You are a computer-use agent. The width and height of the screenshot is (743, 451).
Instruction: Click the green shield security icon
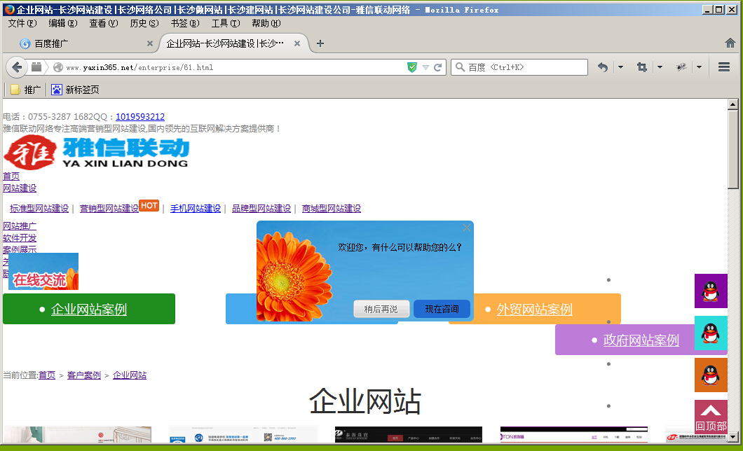click(412, 67)
